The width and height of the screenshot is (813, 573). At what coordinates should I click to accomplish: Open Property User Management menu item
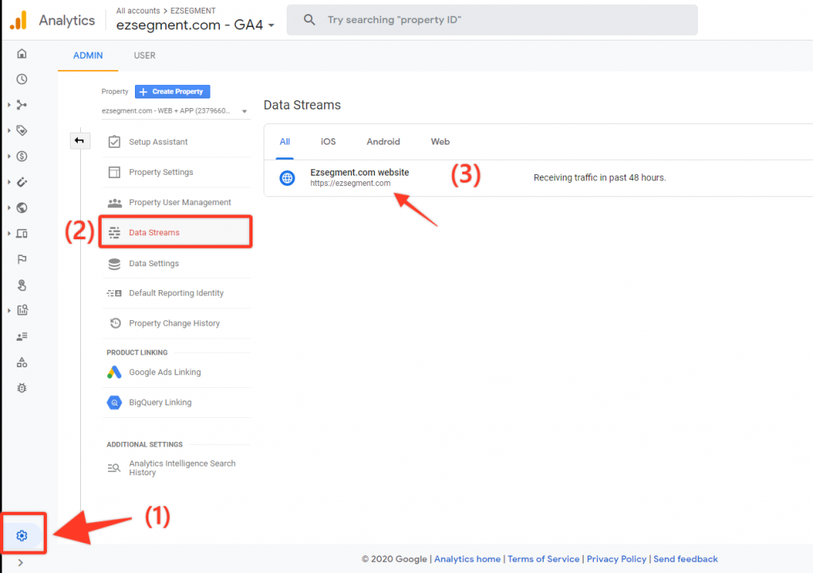[176, 203]
